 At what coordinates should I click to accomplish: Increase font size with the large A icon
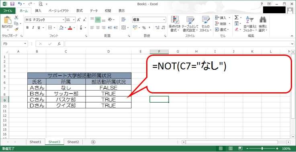[x=79, y=20]
